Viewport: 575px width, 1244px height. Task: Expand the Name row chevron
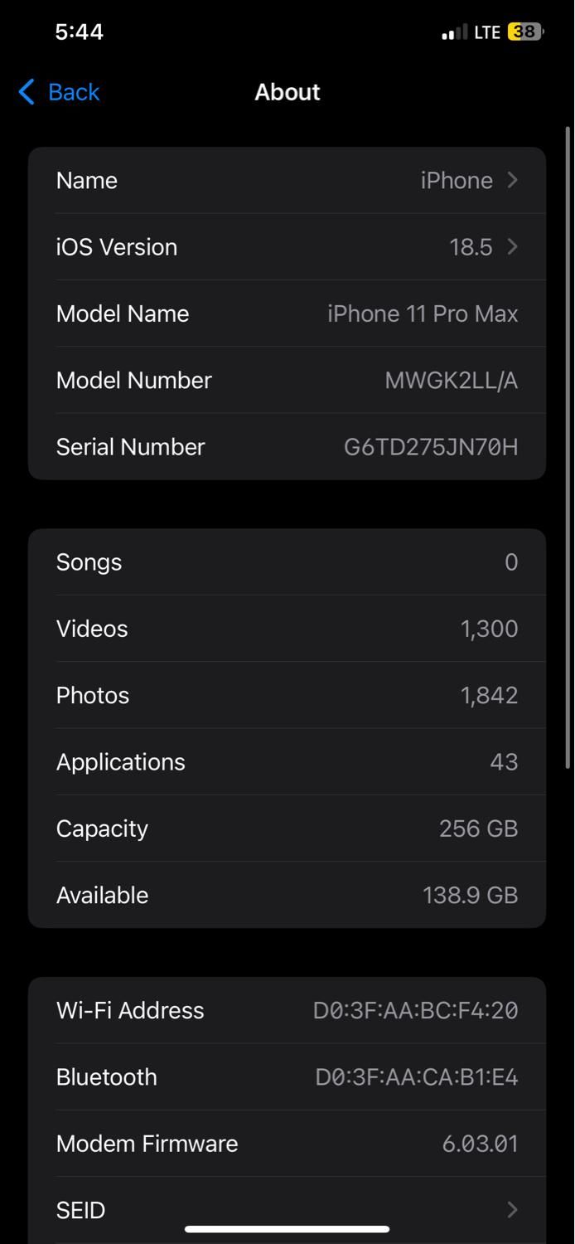tap(512, 180)
